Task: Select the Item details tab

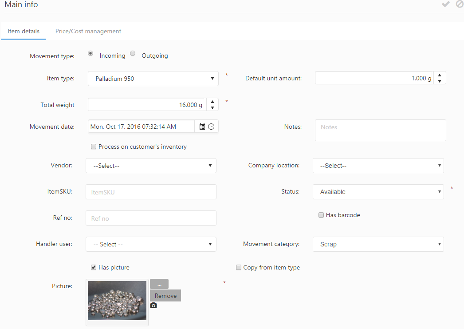Action: 24,32
